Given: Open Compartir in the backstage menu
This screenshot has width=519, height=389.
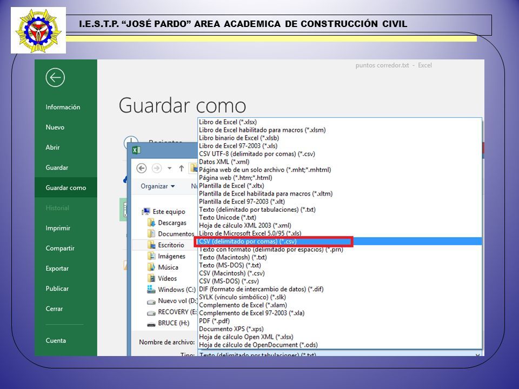Looking at the screenshot, I should [x=60, y=248].
